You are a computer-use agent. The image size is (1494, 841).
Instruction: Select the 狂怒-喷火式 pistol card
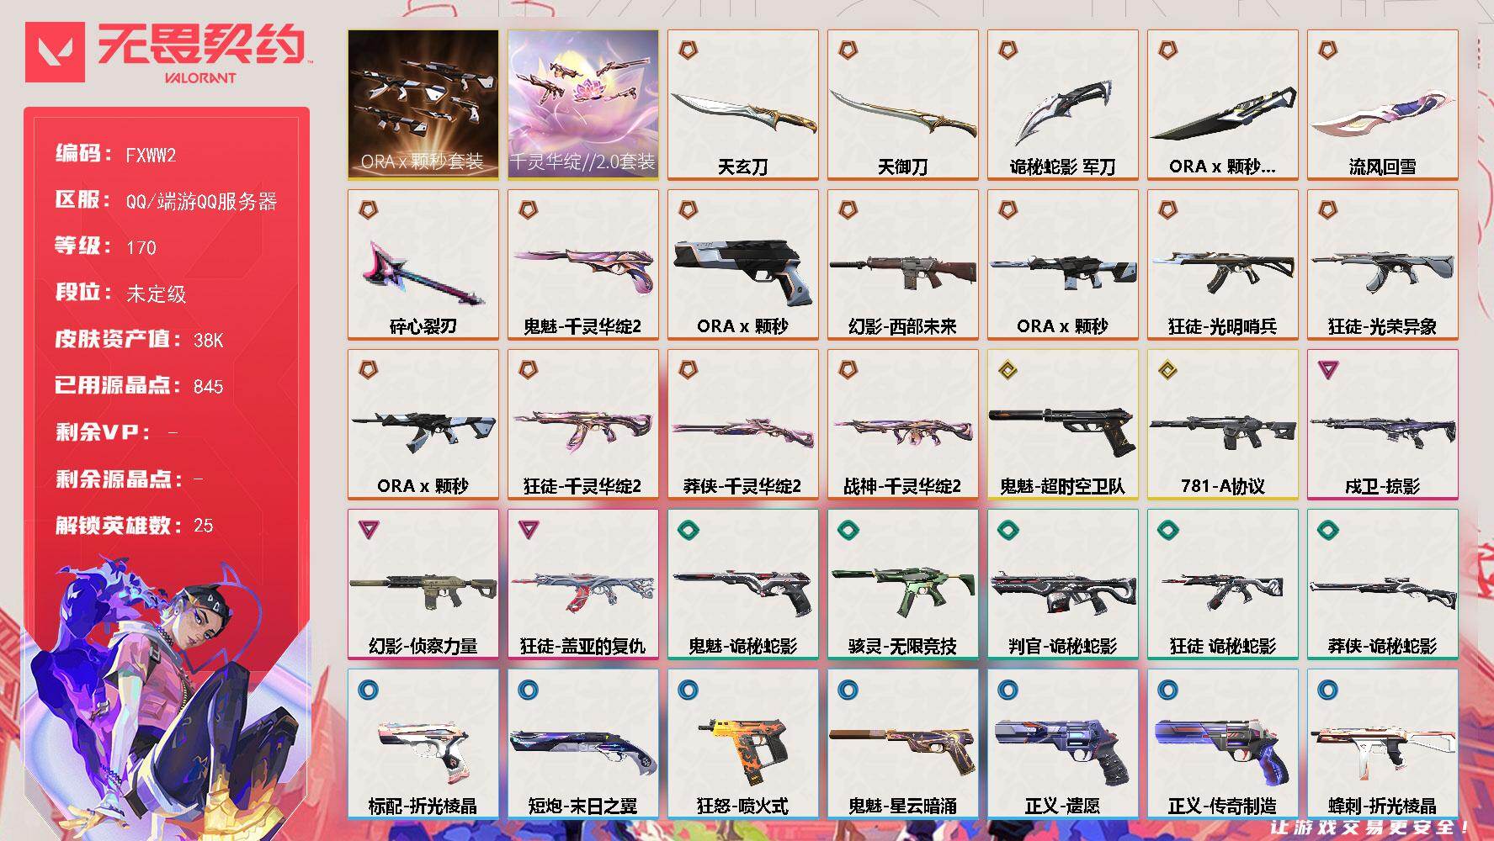pos(742,743)
